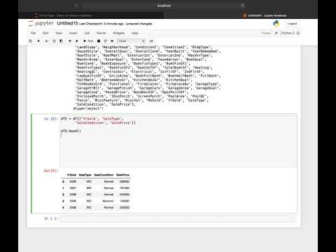Interrupt the kernel with the stop icon
The image size is (336, 252).
[99, 41]
